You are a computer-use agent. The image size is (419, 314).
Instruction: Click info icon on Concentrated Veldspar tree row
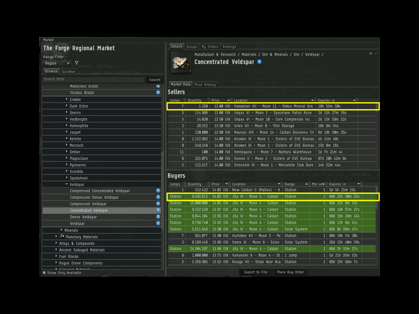[158, 210]
